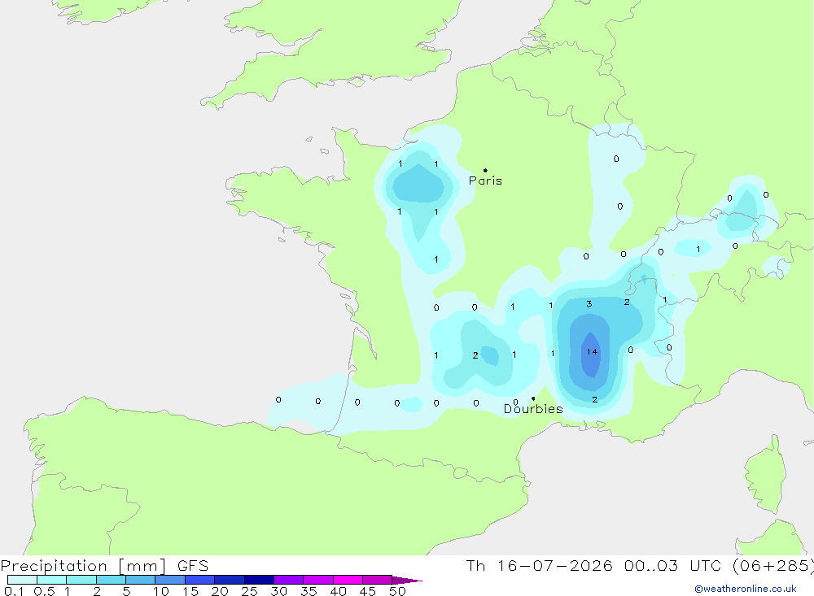Click the (06+285) forecast run text
This screenshot has width=814, height=596.
pos(773,566)
